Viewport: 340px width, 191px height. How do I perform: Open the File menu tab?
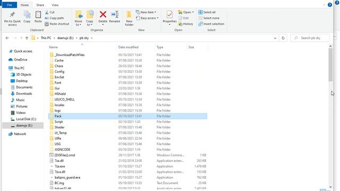[10, 5]
